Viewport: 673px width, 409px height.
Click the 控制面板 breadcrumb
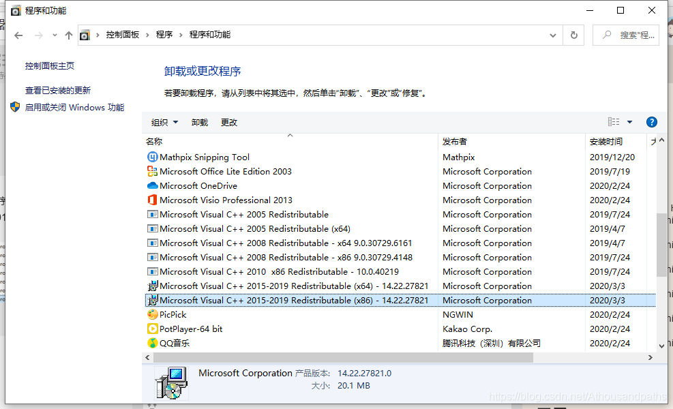click(122, 35)
